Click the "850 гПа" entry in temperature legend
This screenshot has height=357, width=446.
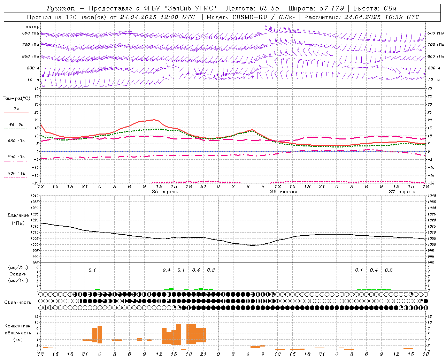pos(16,141)
